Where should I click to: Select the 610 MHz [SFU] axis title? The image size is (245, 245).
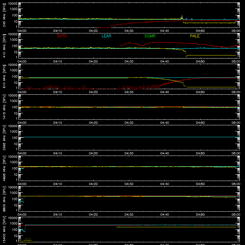pos(4,76)
